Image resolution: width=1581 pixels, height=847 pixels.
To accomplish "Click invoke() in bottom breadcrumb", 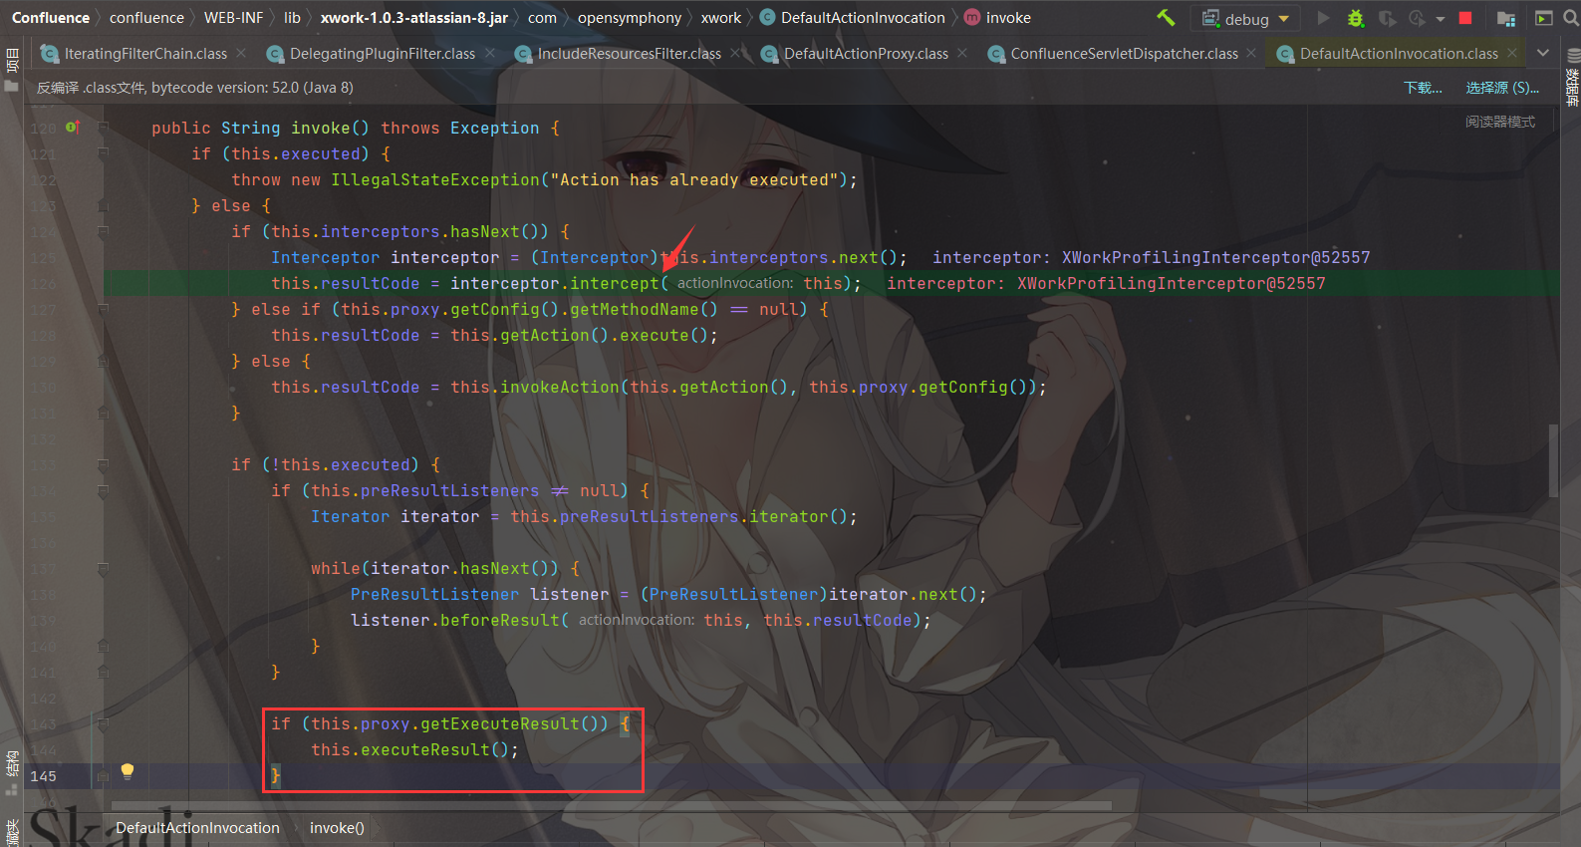I will [x=337, y=828].
